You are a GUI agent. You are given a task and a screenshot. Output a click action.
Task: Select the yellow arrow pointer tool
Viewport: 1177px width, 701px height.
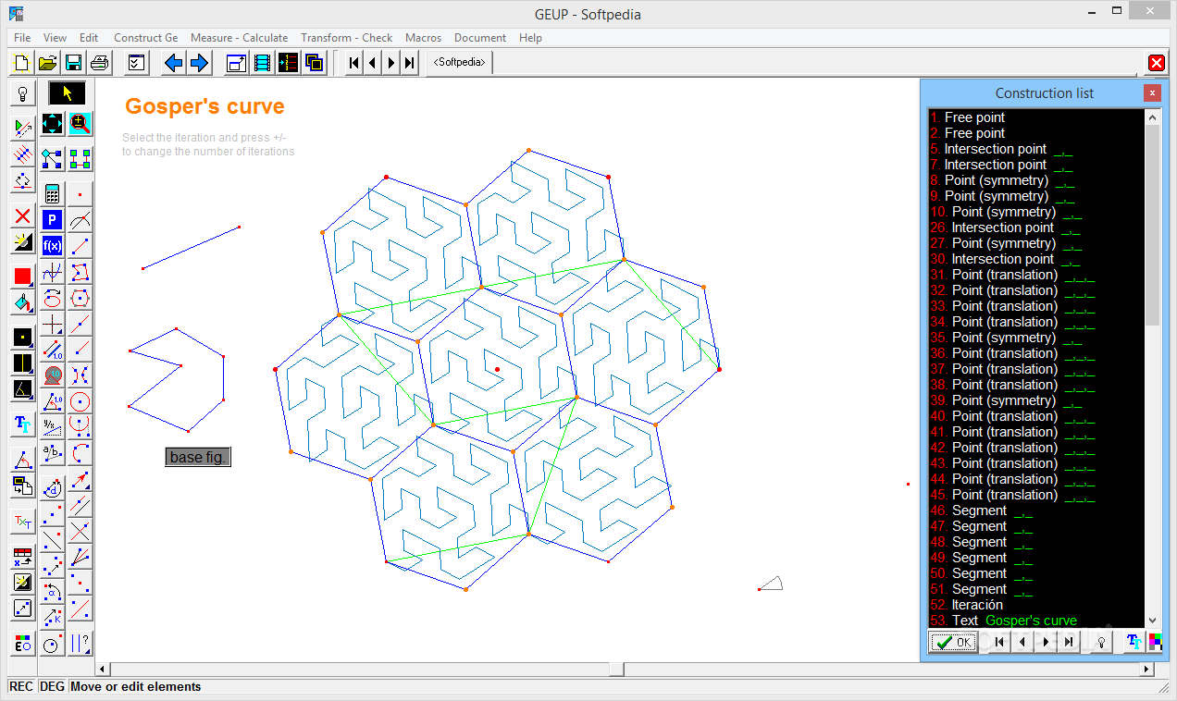[x=67, y=93]
